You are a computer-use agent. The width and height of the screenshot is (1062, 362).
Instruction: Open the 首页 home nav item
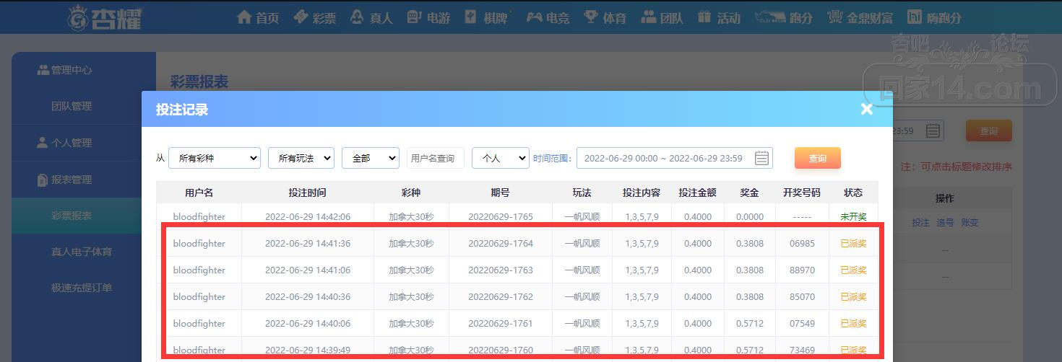click(257, 17)
